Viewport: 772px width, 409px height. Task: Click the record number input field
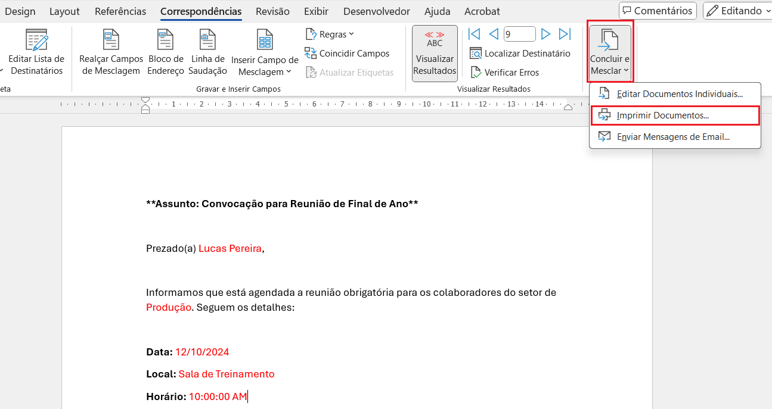pos(519,33)
